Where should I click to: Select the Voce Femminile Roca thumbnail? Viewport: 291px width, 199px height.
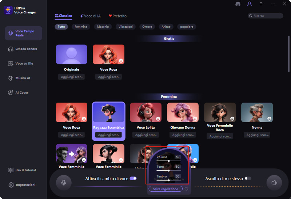click(220, 112)
